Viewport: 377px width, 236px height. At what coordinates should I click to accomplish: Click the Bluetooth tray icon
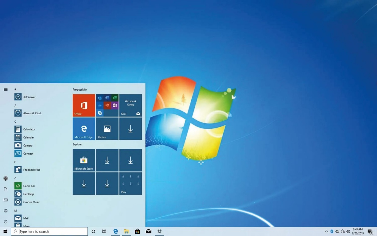click(332, 232)
